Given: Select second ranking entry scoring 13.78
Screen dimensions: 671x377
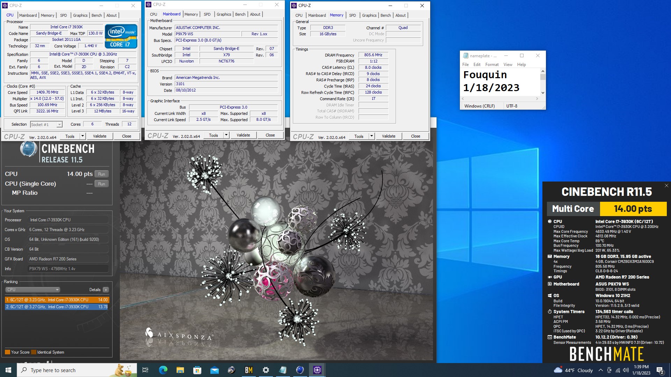Looking at the screenshot, I should pos(57,307).
